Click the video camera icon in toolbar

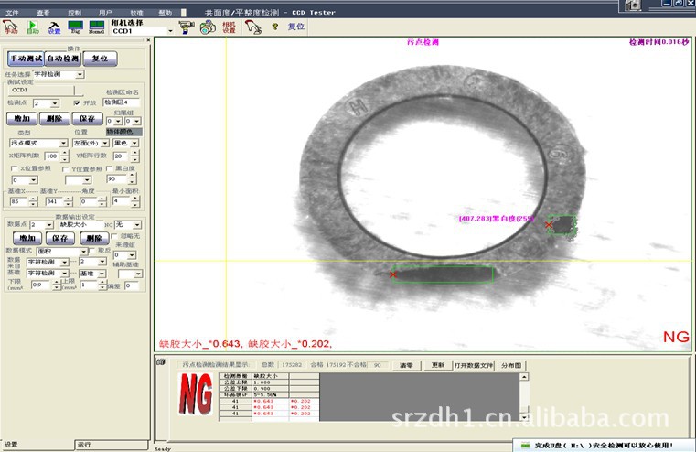tap(186, 27)
